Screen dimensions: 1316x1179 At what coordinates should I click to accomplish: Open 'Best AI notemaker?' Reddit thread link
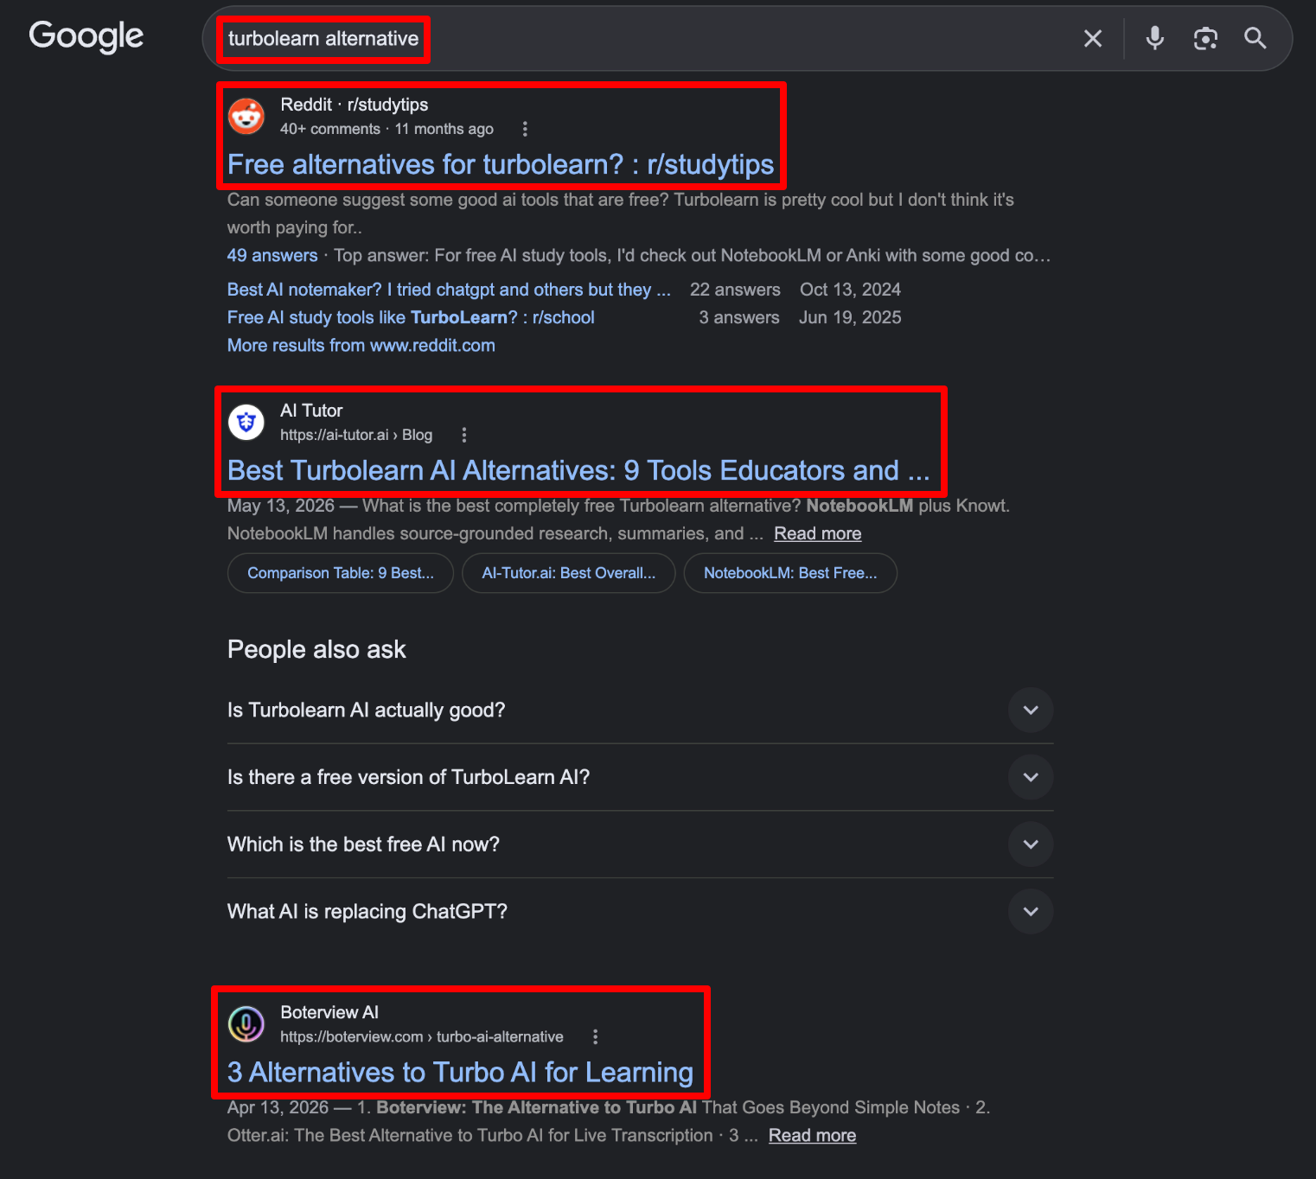click(x=449, y=290)
